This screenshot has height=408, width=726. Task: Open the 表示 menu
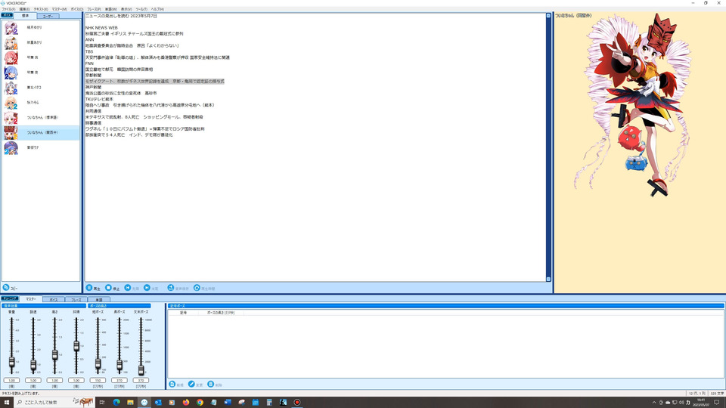(x=126, y=9)
